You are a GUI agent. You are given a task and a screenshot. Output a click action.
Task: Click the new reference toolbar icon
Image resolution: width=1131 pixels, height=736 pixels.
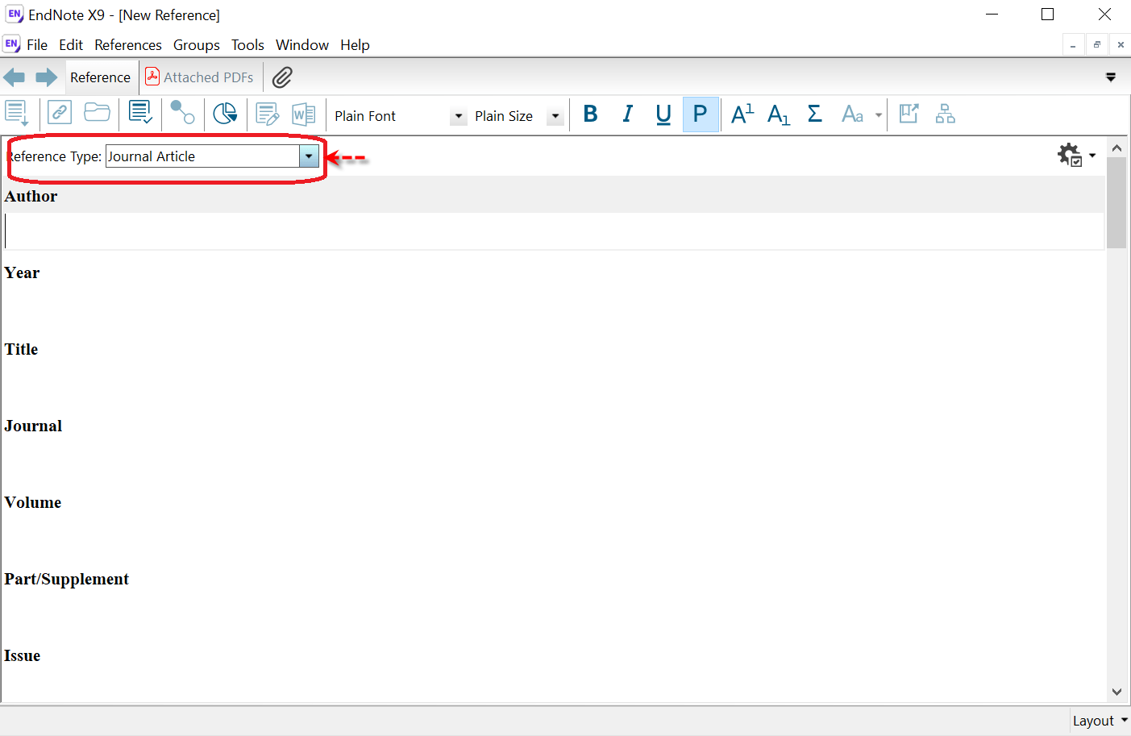pos(17,114)
